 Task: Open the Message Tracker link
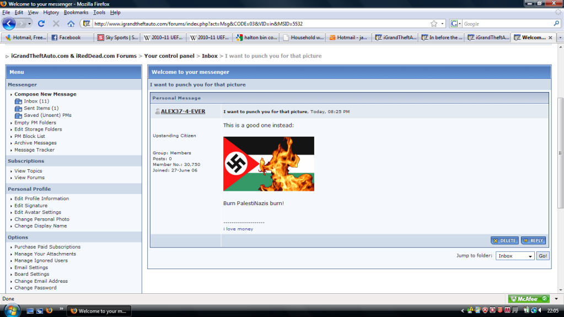point(35,150)
